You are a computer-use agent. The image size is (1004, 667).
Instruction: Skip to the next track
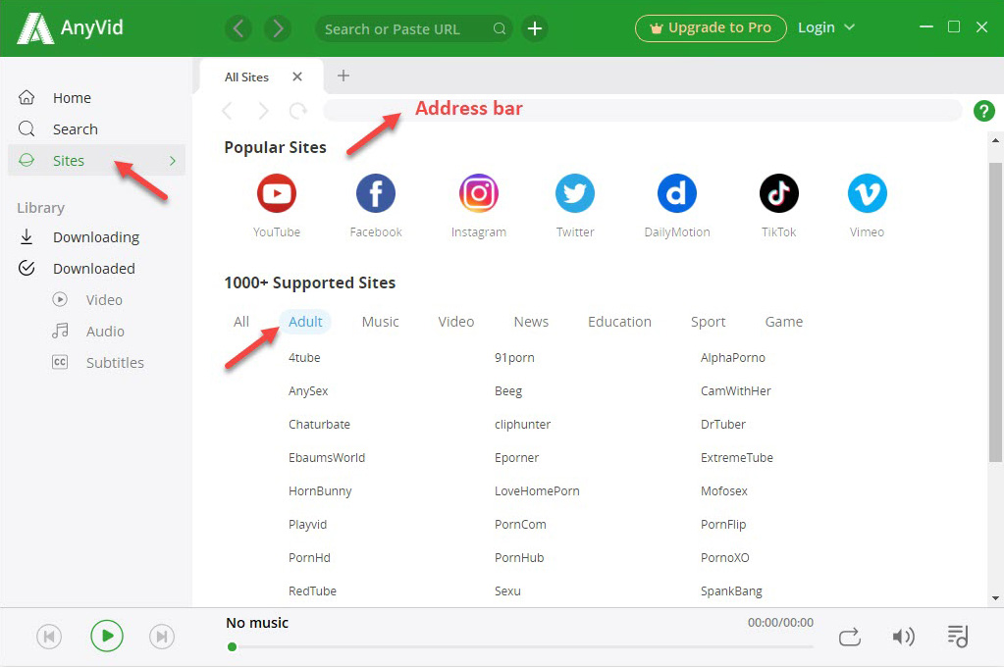[162, 637]
